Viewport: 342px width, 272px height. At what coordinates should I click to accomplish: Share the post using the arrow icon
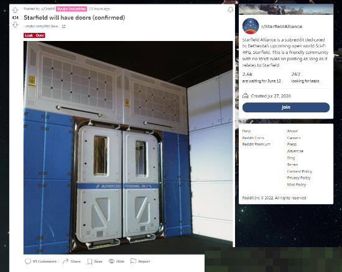pyautogui.click(x=65, y=261)
